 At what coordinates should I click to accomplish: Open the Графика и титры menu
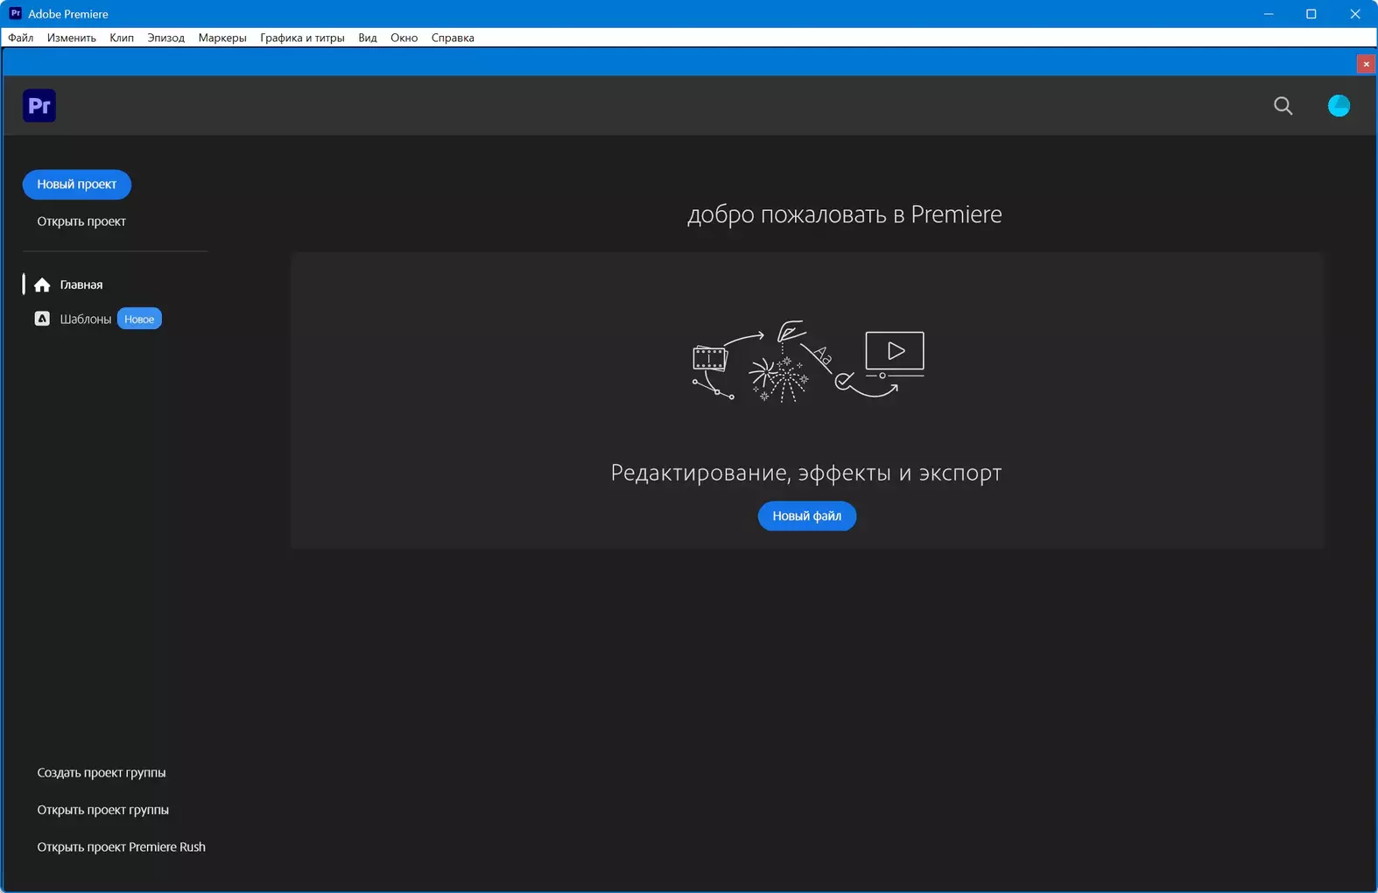302,38
